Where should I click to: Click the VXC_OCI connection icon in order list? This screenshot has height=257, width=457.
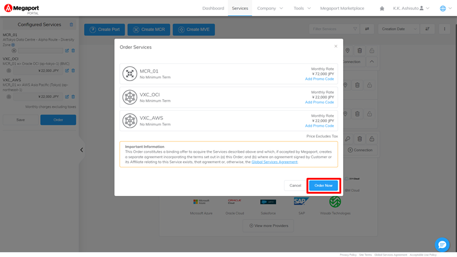coord(130,97)
